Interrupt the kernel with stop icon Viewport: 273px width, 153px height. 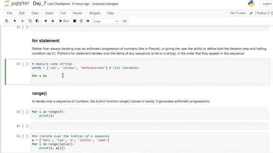[75, 21]
